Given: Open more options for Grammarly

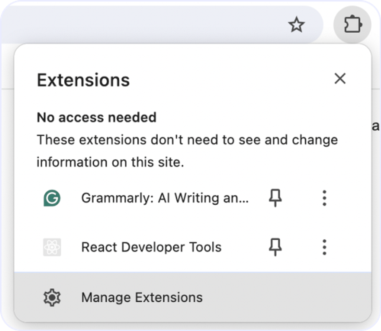Looking at the screenshot, I should coord(324,198).
